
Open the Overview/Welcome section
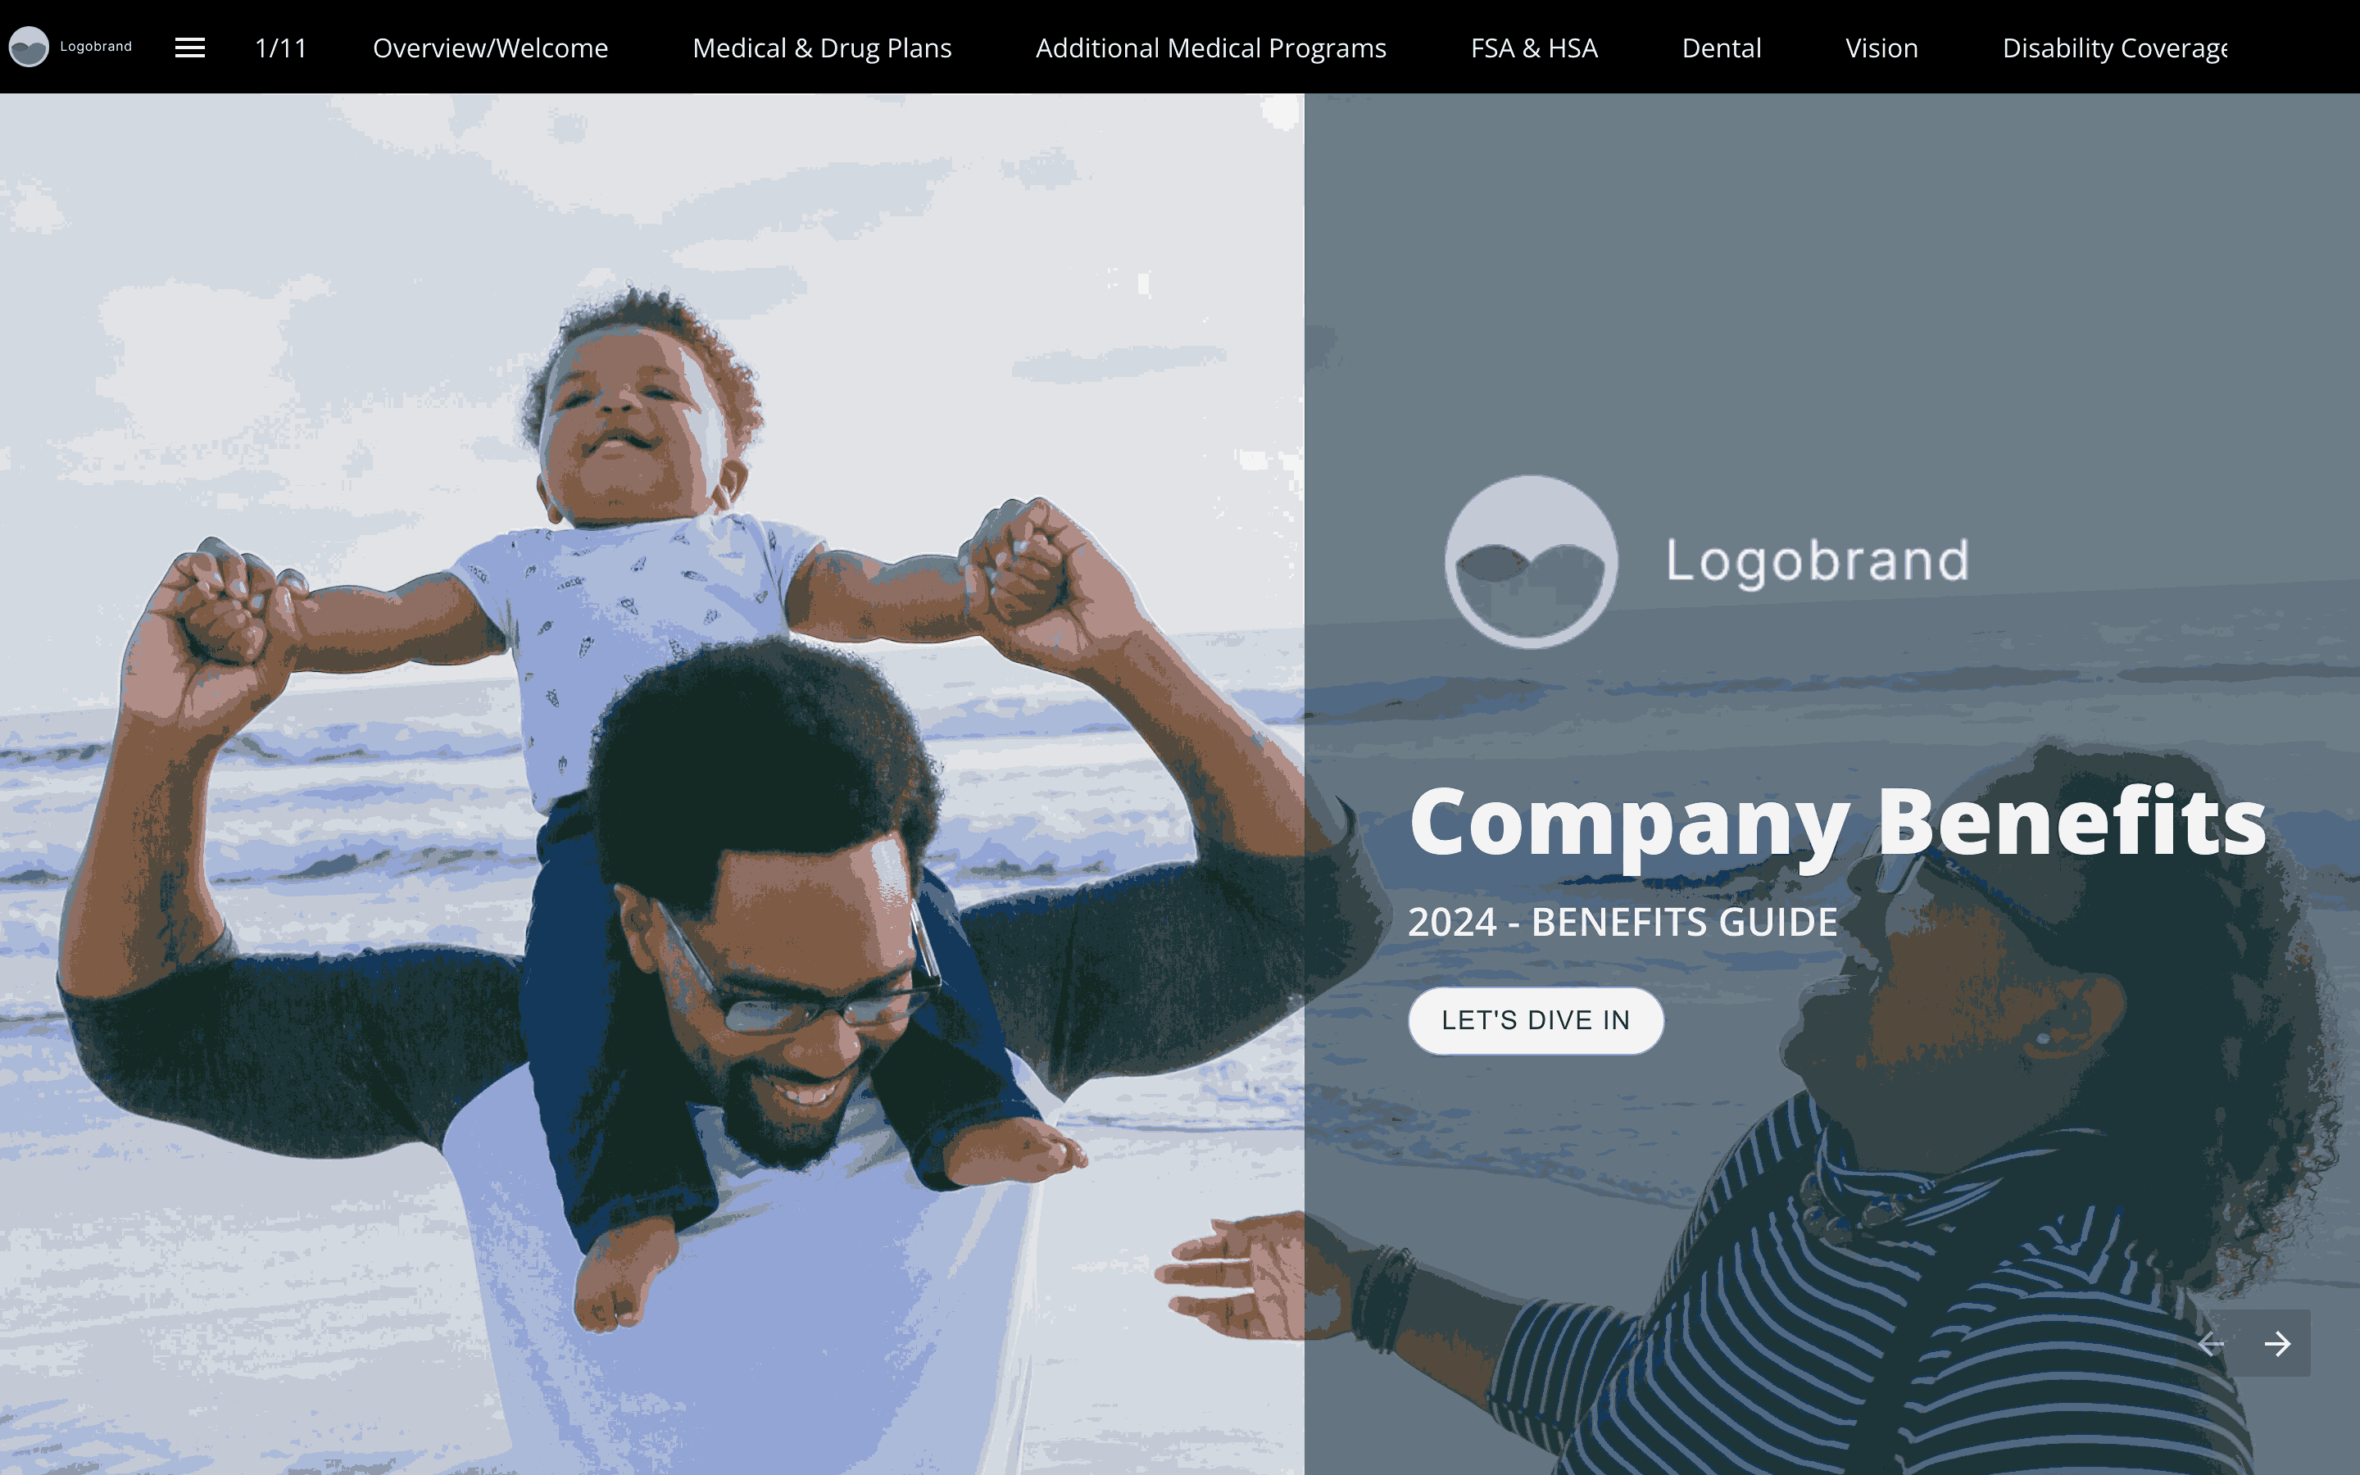pyautogui.click(x=491, y=48)
